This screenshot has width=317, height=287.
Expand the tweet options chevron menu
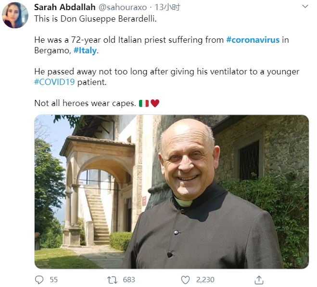[x=305, y=7]
